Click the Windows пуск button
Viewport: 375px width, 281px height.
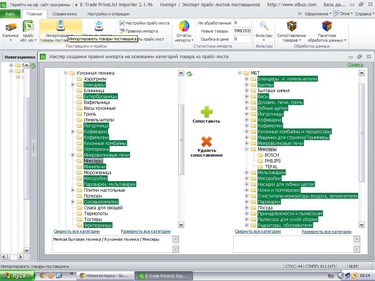(18, 276)
